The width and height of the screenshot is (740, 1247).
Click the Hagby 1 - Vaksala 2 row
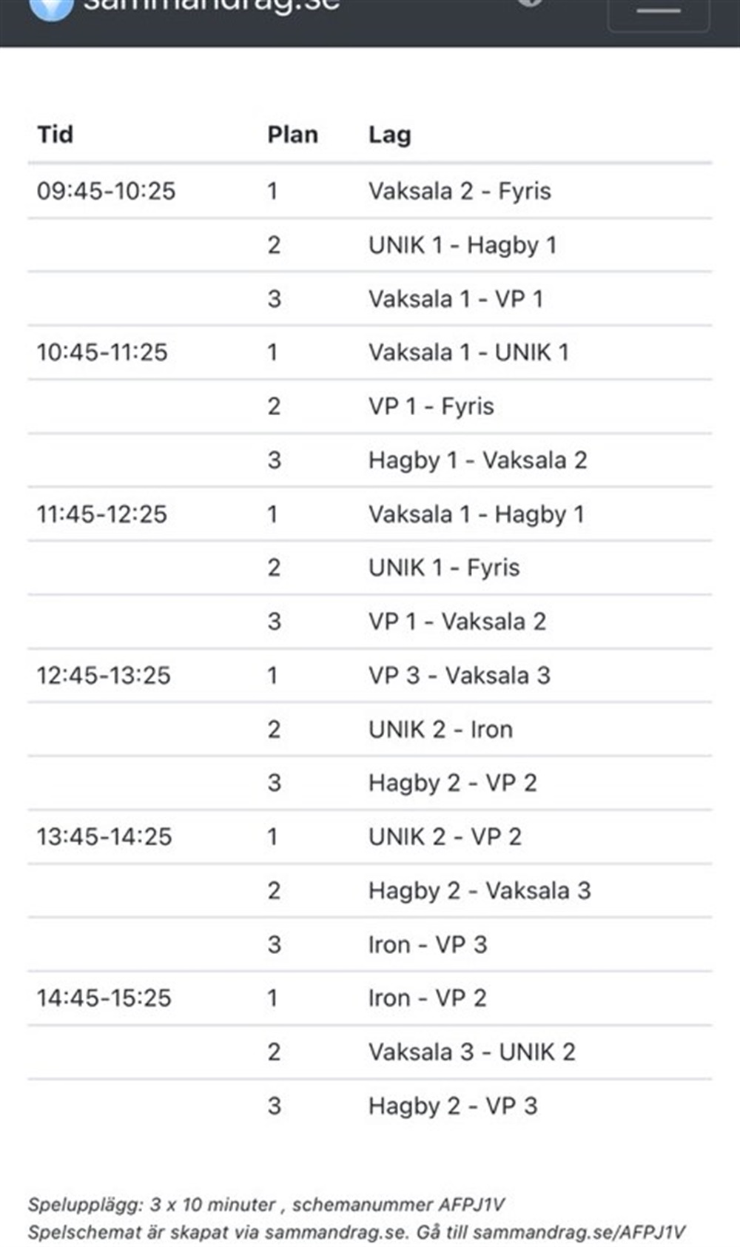point(370,460)
